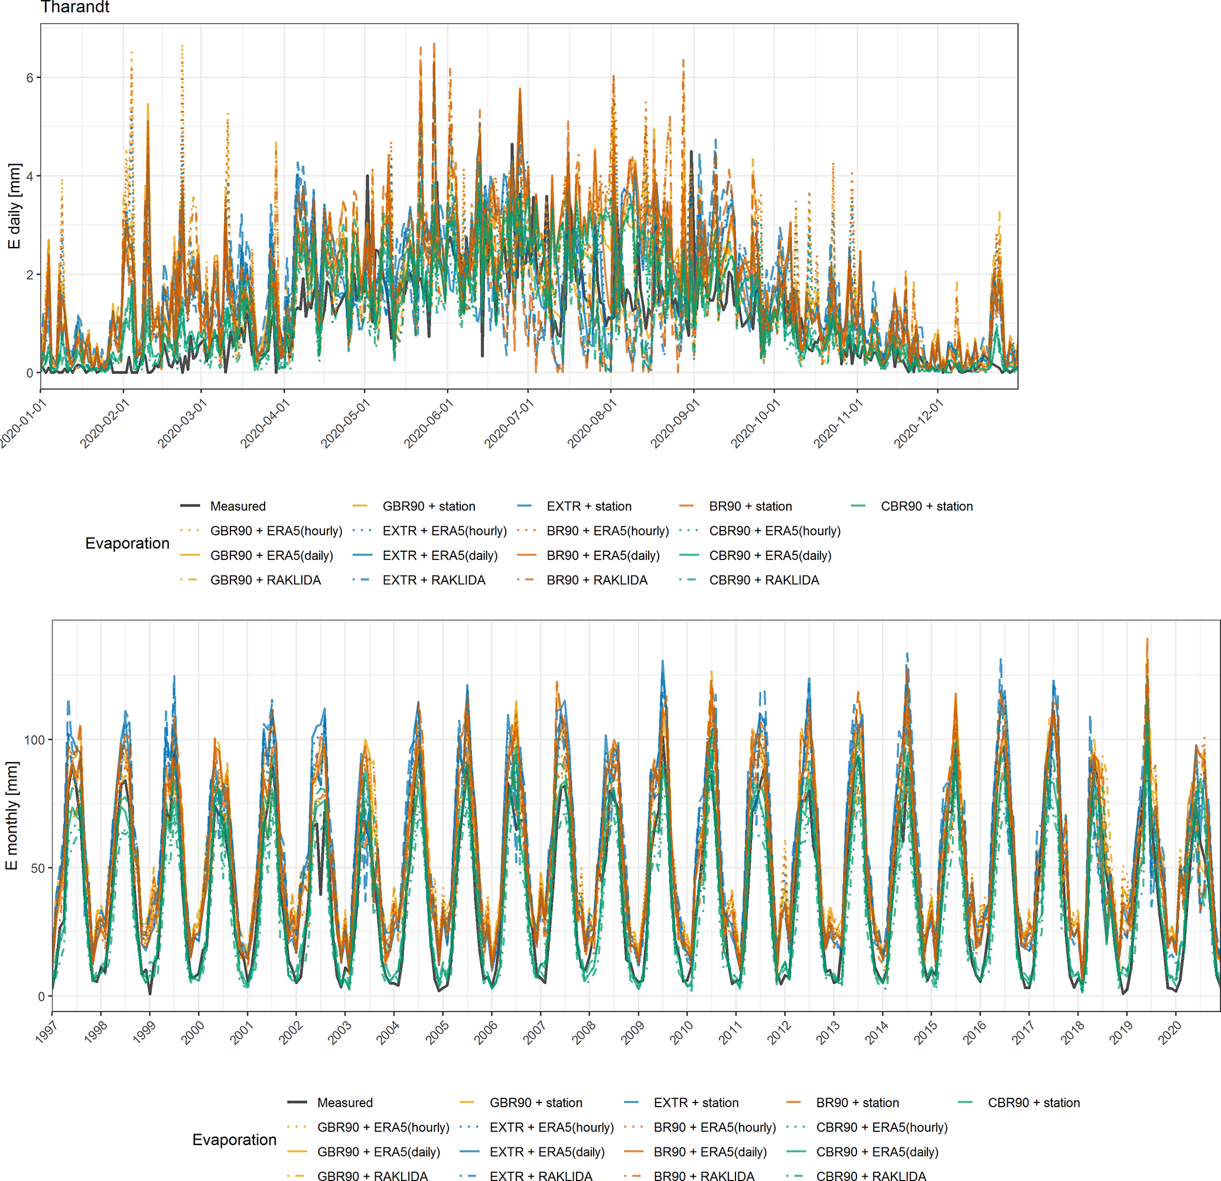Image resolution: width=1221 pixels, height=1181 pixels.
Task: Click the 2009 year label on lower chart
Action: tap(632, 1032)
